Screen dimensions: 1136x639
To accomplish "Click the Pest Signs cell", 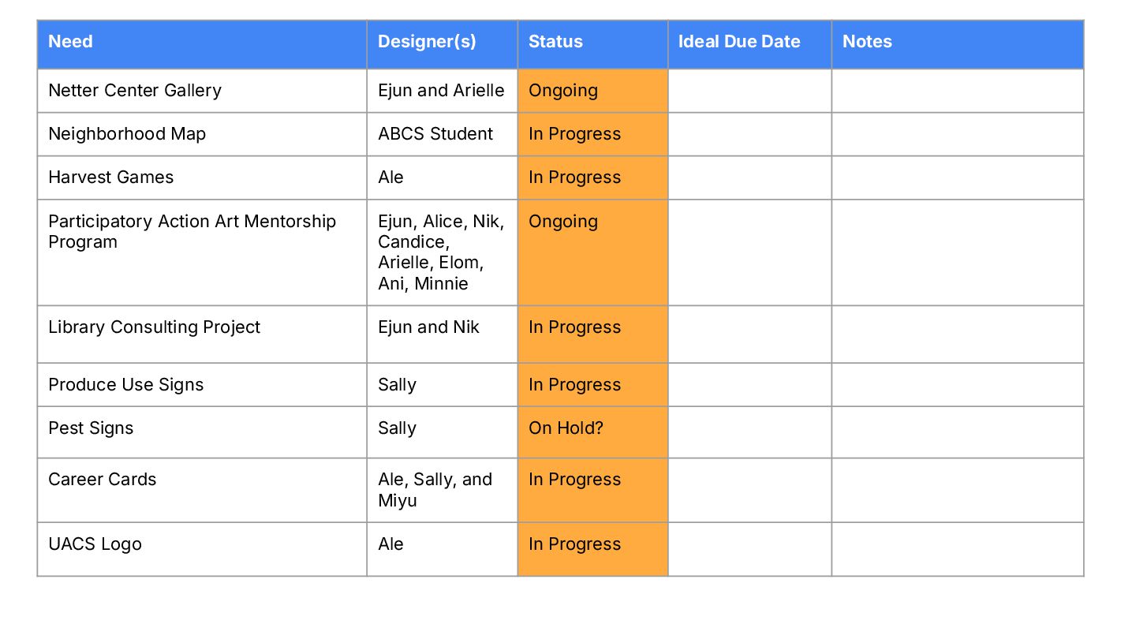I will (91, 428).
